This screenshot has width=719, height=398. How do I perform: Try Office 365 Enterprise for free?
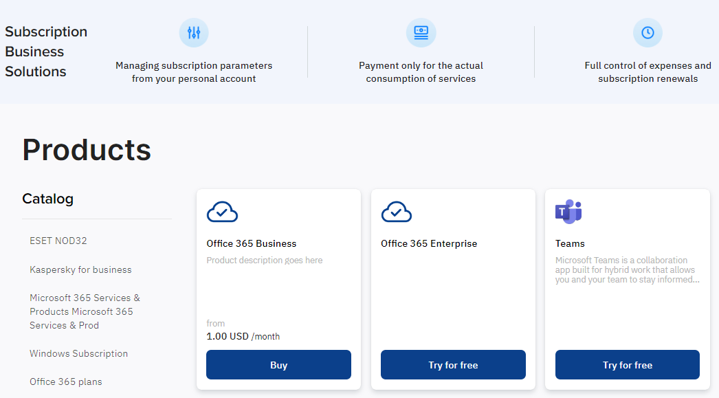pos(453,364)
